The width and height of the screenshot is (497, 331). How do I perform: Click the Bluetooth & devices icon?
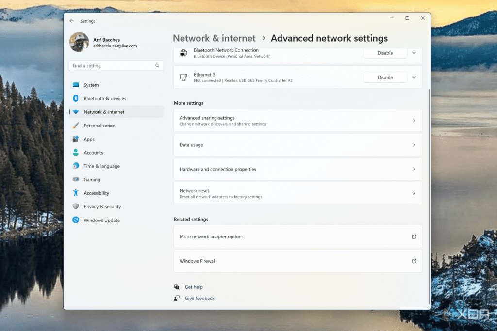(76, 98)
